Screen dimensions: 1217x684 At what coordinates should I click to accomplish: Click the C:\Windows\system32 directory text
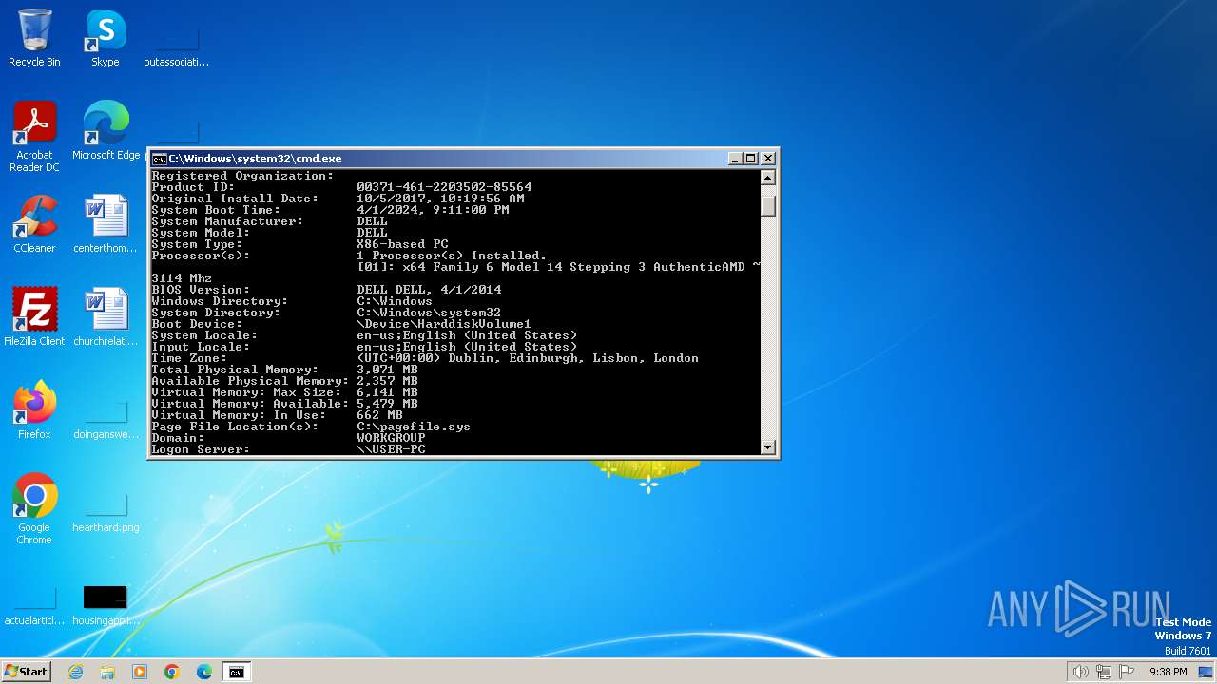pyautogui.click(x=429, y=313)
